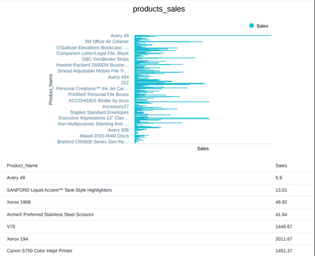Viewport: 315px width, 256px height.
Task: Select Acme Preferred Stainless Steel Scissors row
Action: (157, 215)
